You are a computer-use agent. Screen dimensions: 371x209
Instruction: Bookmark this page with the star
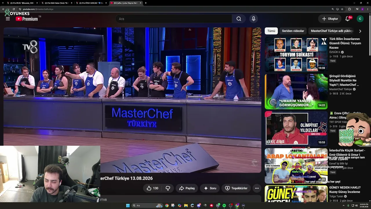point(342,9)
